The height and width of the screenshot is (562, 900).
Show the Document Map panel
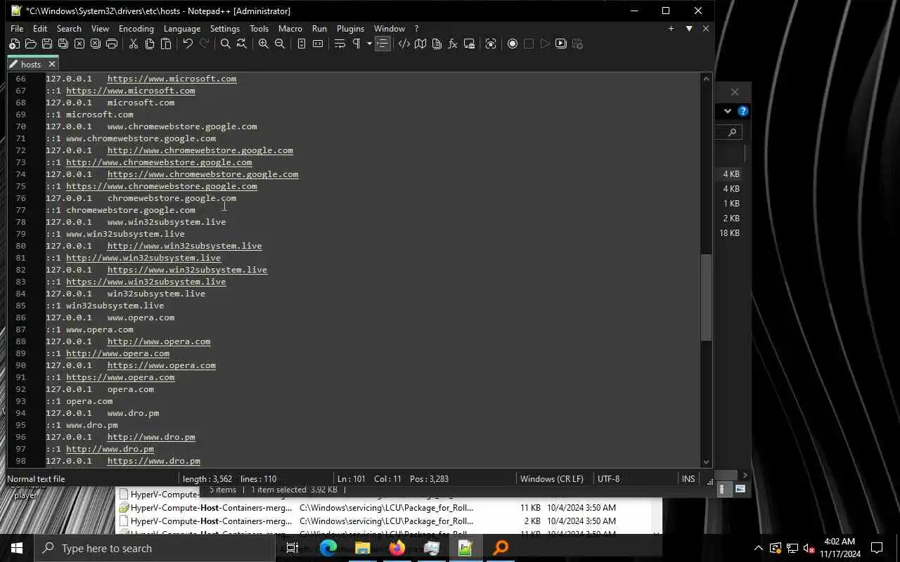click(420, 44)
